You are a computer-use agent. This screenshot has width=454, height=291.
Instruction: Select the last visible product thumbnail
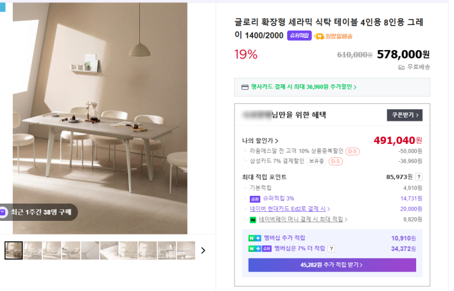coord(186,250)
